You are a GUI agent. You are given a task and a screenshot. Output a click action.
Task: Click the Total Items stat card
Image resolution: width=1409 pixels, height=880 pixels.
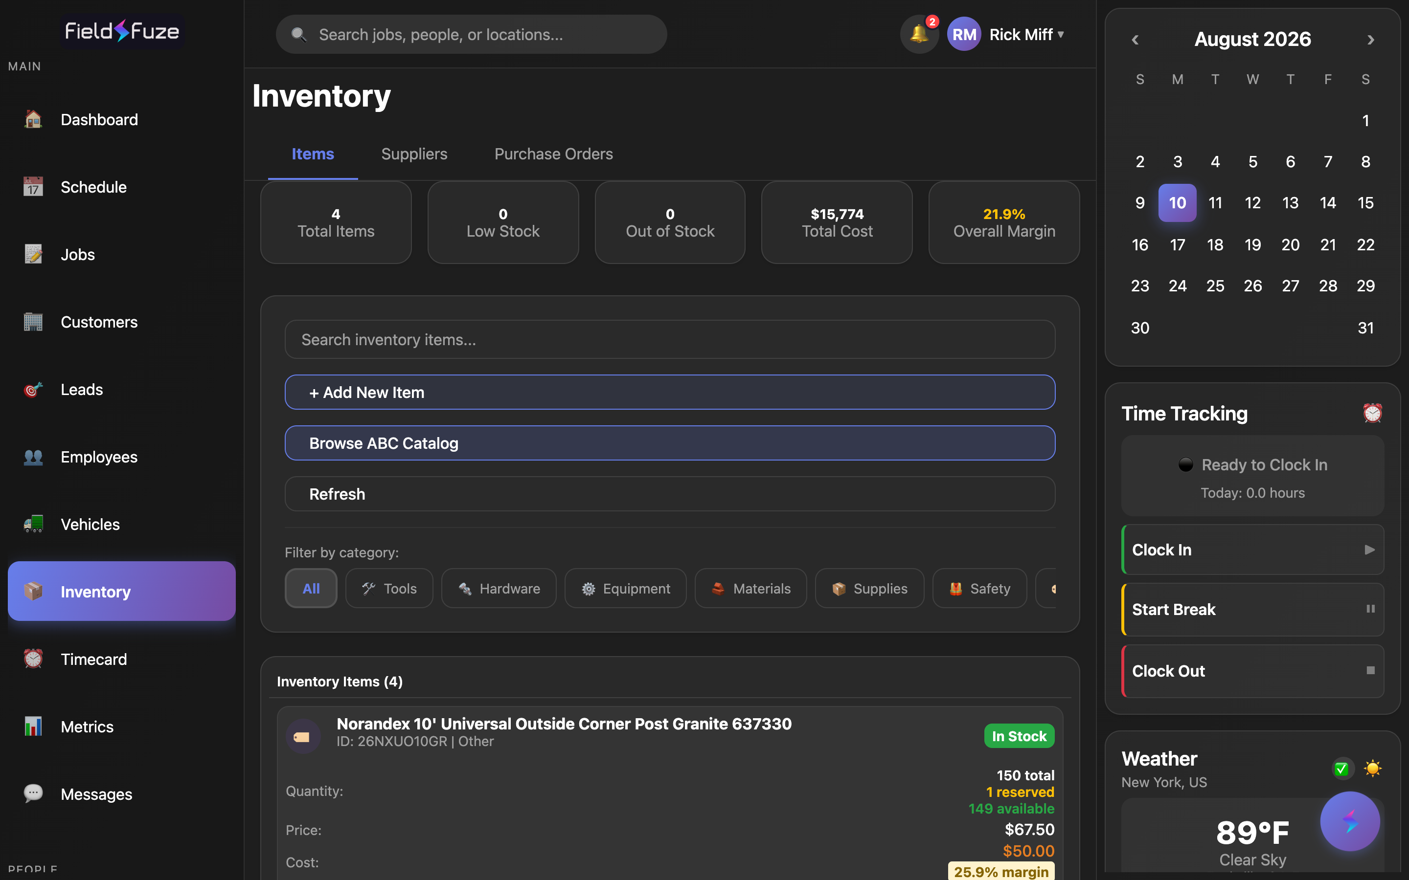[x=336, y=222]
